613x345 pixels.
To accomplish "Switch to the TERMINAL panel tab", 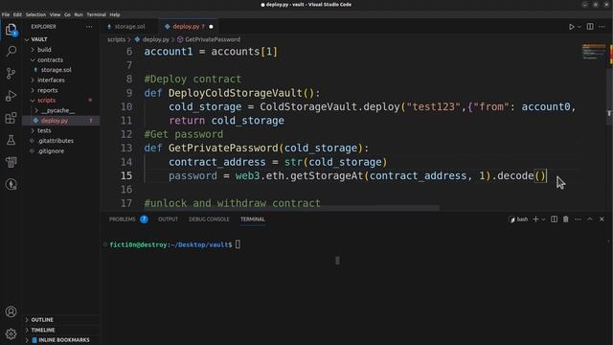I will pos(253,219).
